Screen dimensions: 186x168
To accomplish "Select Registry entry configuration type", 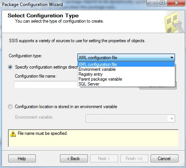I will 126,74.
